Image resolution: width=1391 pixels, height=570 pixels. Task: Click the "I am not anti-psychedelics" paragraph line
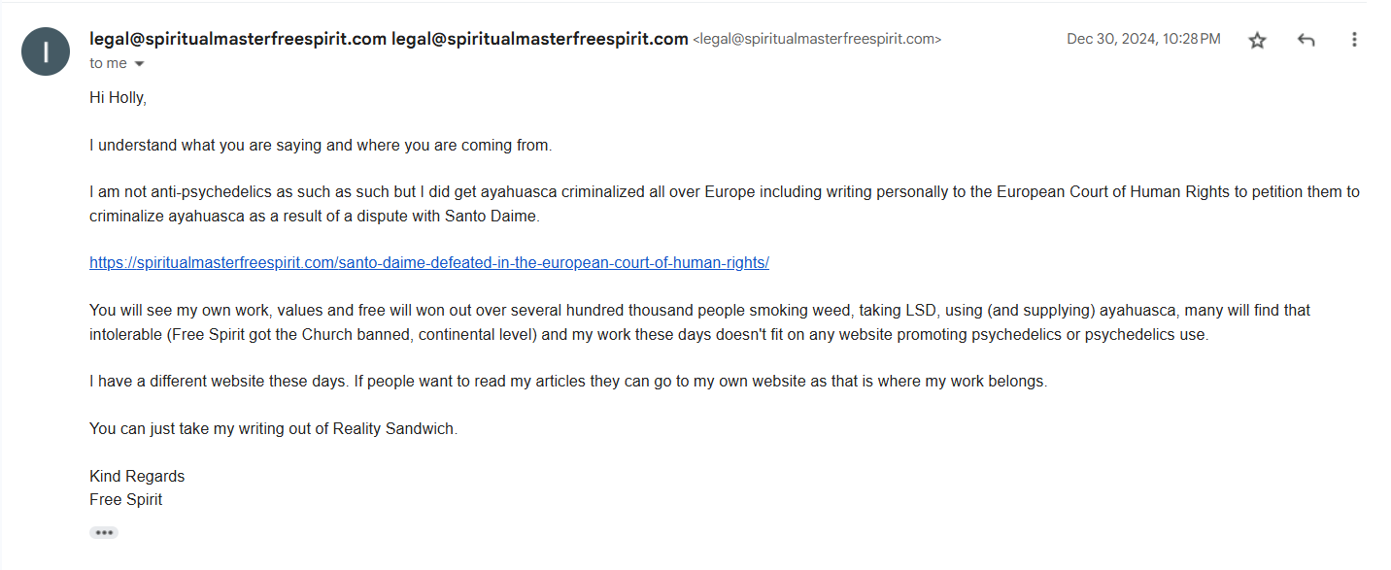(x=725, y=192)
